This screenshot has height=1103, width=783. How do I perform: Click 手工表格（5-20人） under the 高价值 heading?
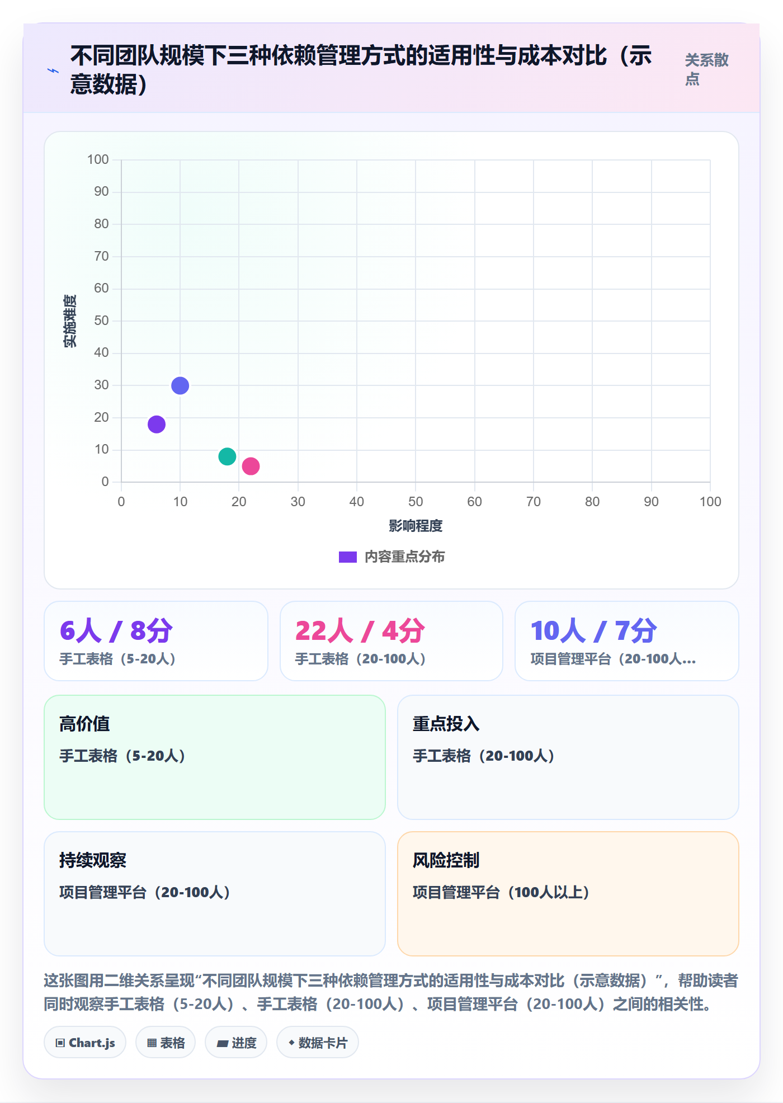123,756
